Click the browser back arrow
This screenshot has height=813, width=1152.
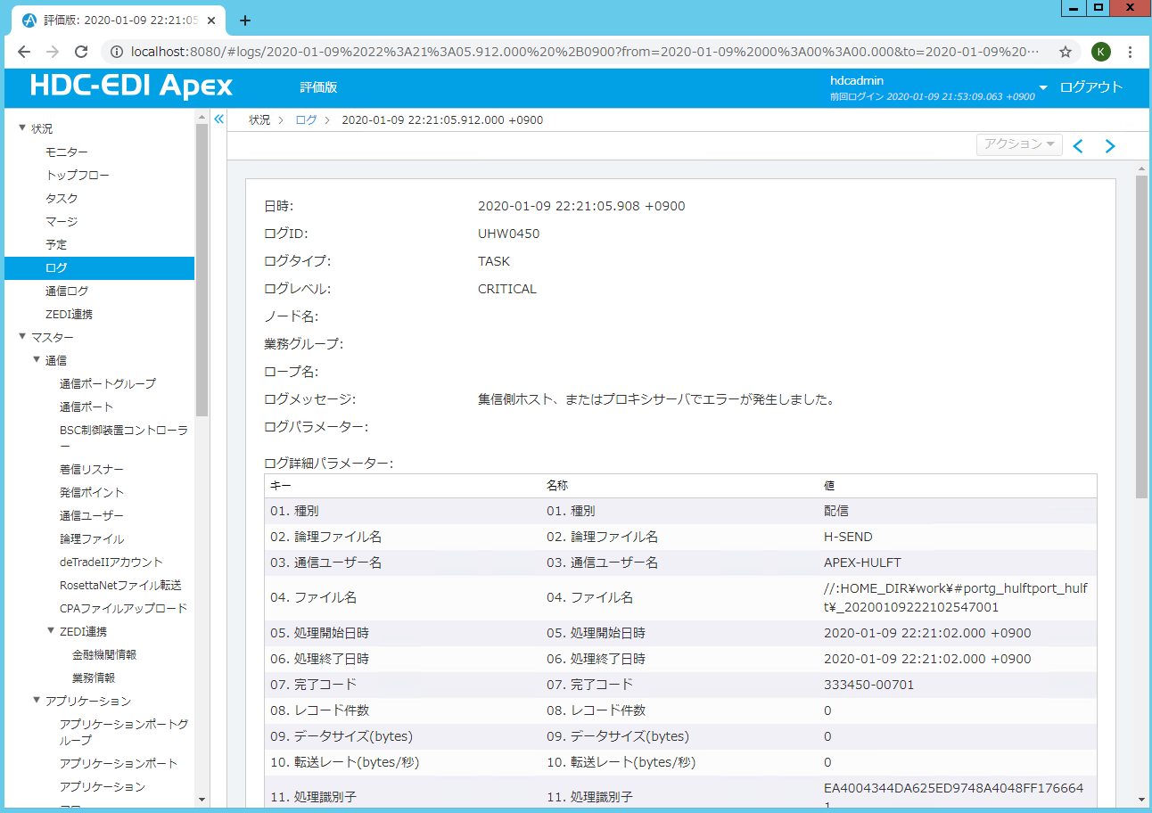[x=24, y=52]
